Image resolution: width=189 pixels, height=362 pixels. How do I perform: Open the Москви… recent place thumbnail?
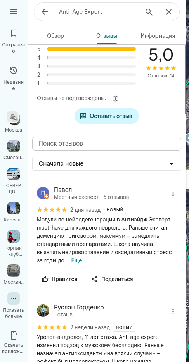click(14, 271)
